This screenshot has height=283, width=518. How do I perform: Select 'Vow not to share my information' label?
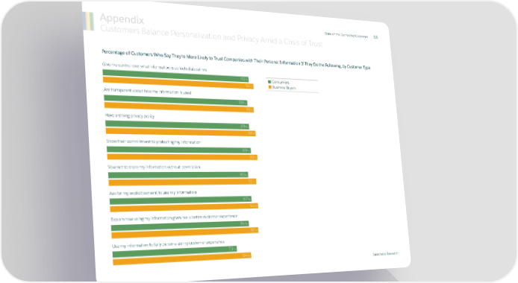(154, 167)
